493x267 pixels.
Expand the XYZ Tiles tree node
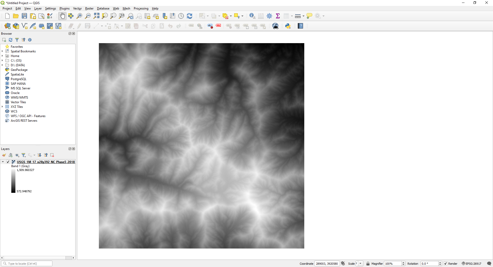tap(2, 107)
